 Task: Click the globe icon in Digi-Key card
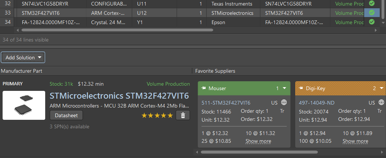tap(381, 102)
